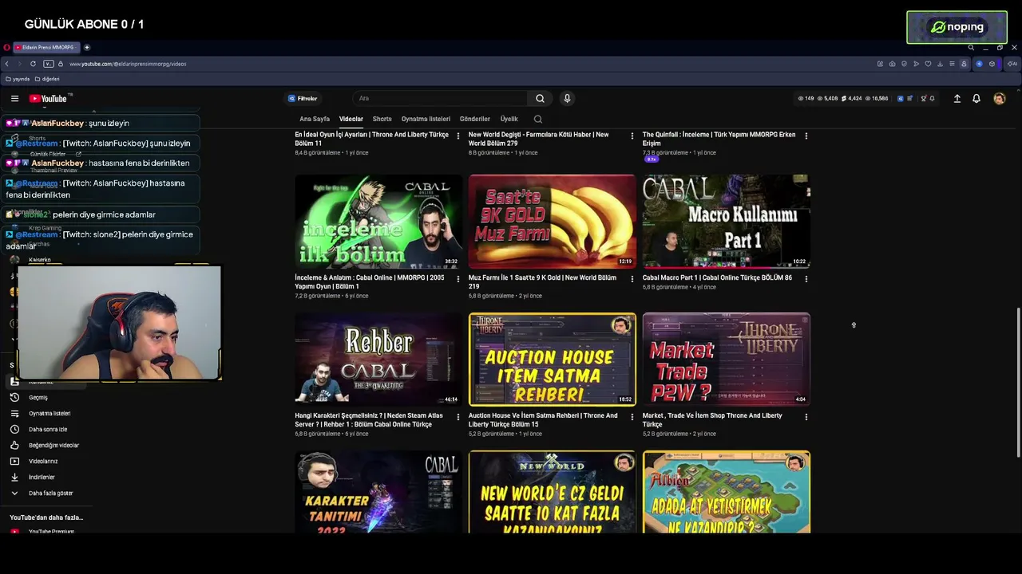Open the Auction House Item Satma Rehberi thumbnail
1022x574 pixels.
click(553, 360)
